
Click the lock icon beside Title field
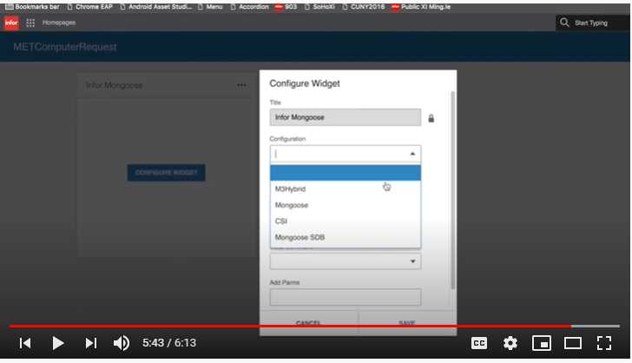431,118
